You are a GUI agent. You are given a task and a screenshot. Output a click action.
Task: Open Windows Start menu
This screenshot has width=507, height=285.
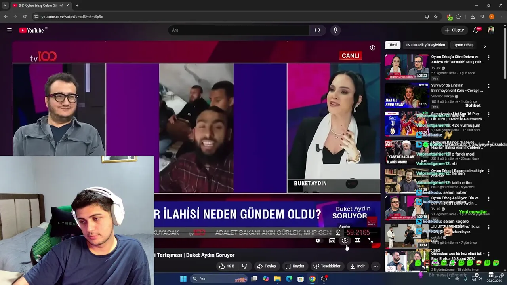pyautogui.click(x=183, y=279)
